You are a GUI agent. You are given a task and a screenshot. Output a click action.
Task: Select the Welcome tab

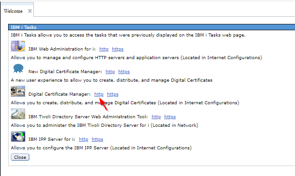point(13,11)
